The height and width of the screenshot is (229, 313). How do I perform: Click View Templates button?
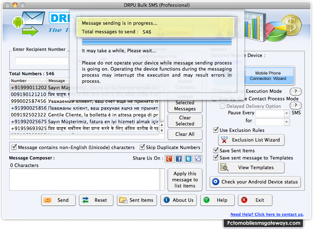tap(251, 167)
